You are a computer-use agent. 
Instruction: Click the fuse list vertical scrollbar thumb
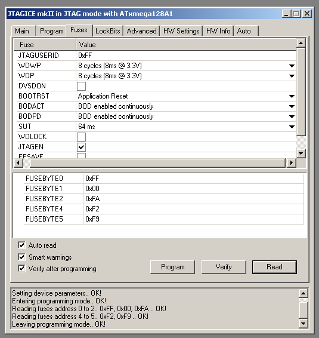[x=301, y=92]
